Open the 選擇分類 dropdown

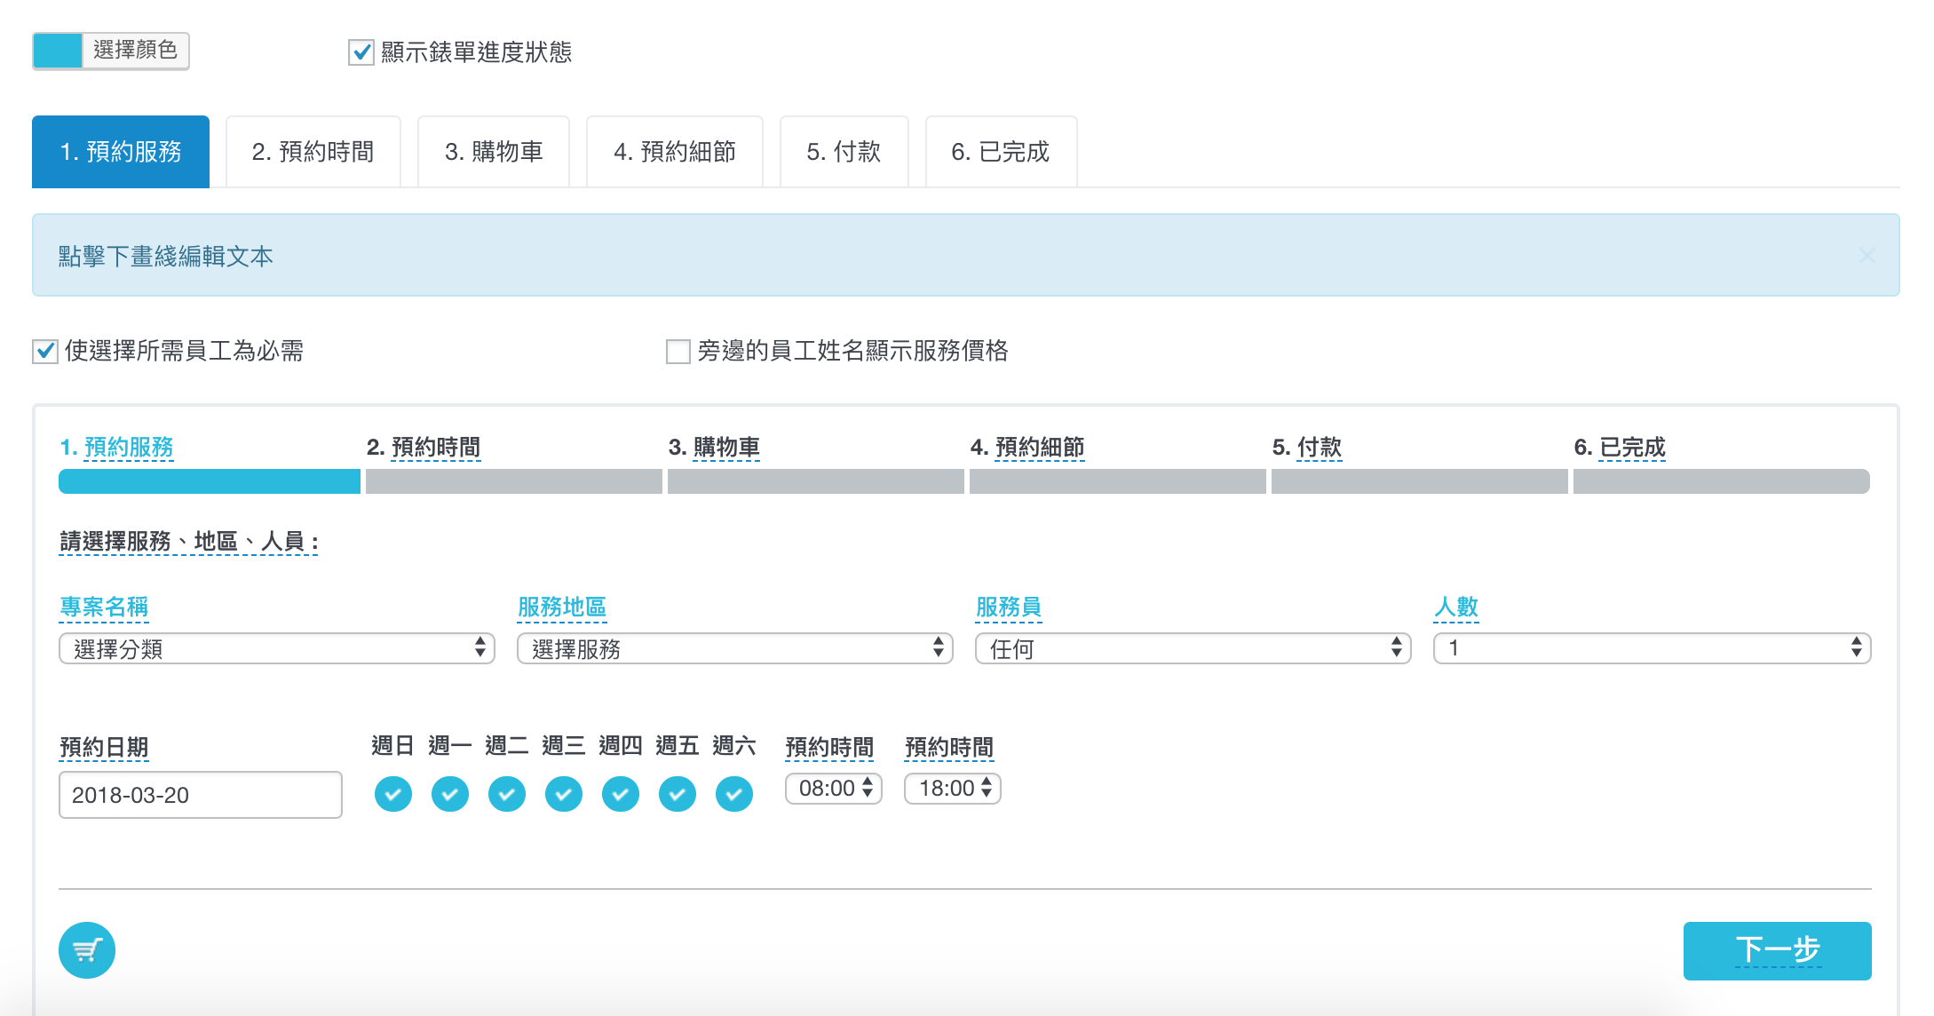[276, 648]
